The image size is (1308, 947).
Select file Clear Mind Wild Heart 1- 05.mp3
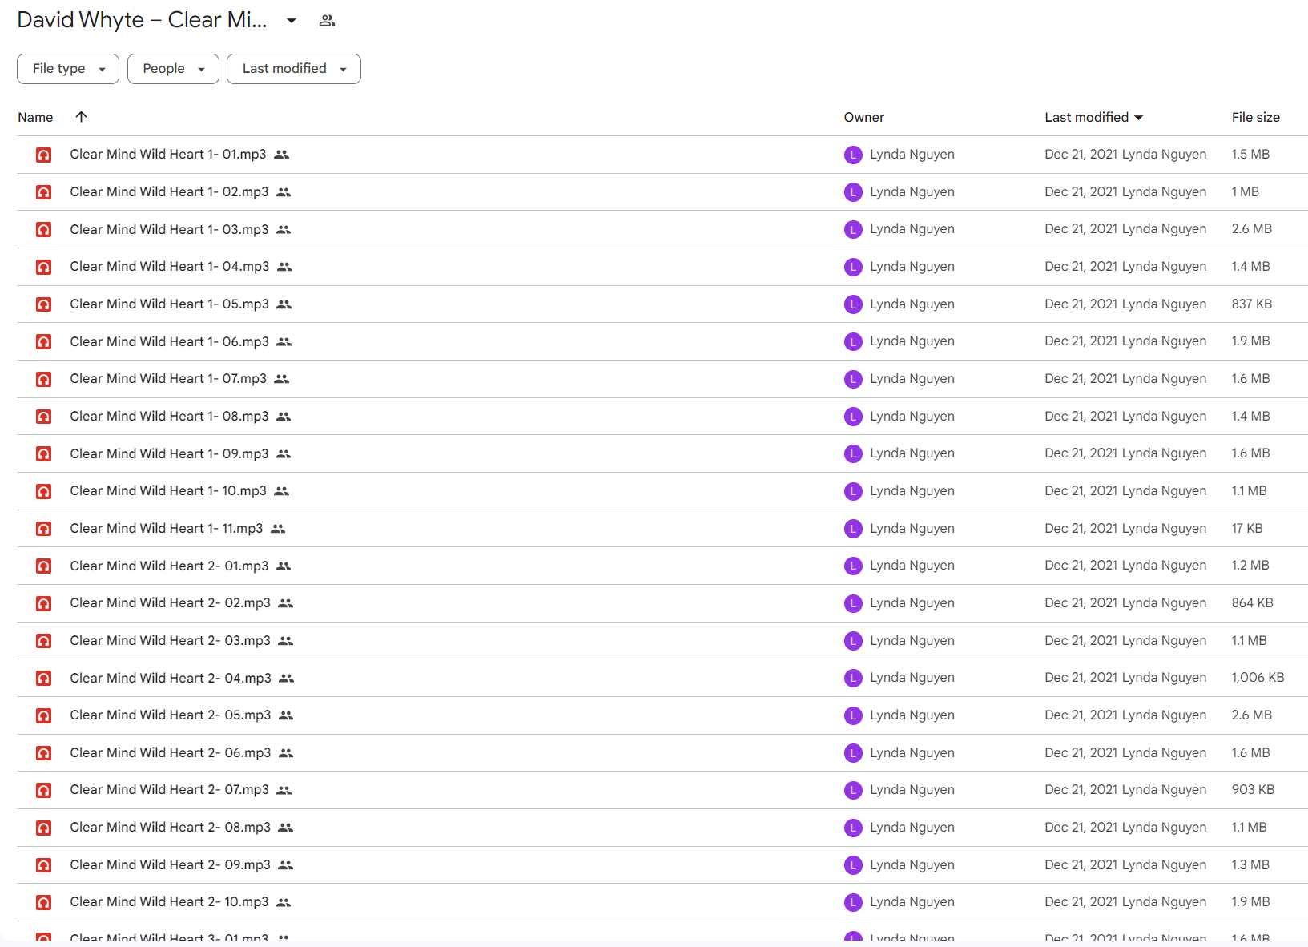(662, 304)
